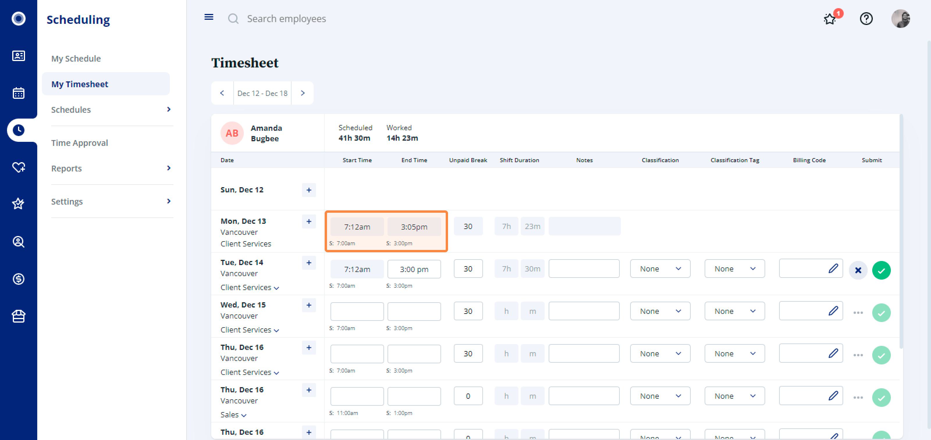
Task: Click Wed, Dec 15 unpaid break field
Action: (x=468, y=311)
